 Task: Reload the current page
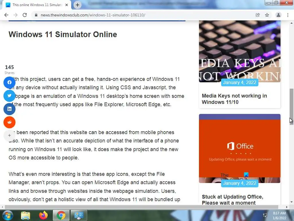point(25,15)
